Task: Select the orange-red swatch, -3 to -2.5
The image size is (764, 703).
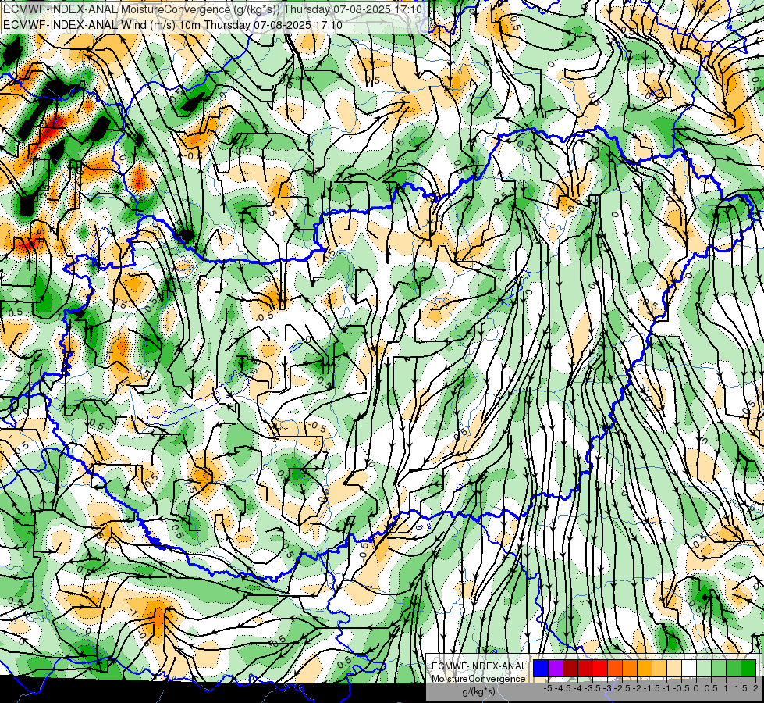Action: (x=615, y=669)
